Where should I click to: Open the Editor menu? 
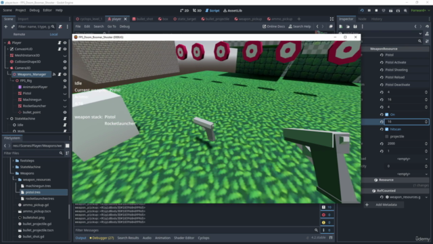click(47, 10)
